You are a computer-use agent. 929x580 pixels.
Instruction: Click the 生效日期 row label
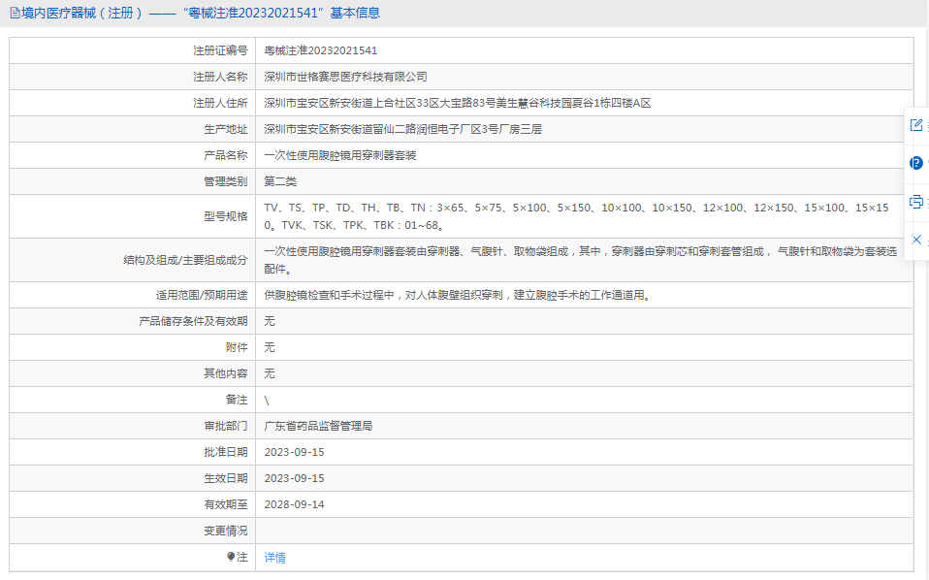(226, 478)
